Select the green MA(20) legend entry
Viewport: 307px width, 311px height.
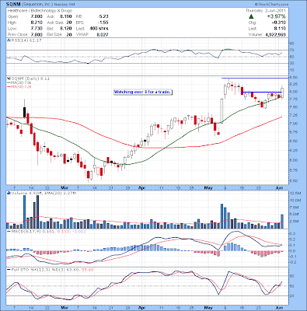point(19,82)
